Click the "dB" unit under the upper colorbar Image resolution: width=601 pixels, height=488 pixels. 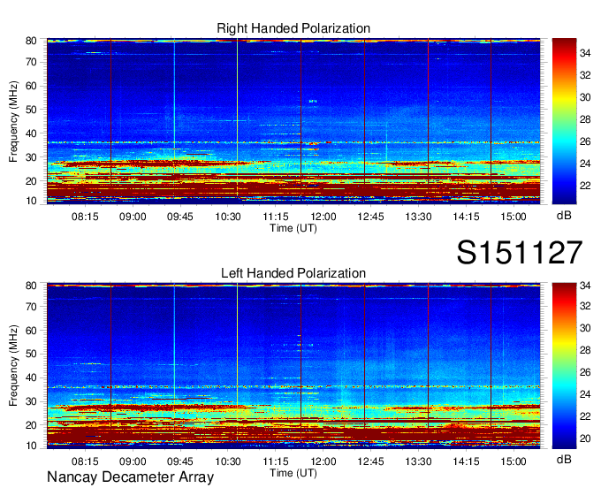(564, 216)
